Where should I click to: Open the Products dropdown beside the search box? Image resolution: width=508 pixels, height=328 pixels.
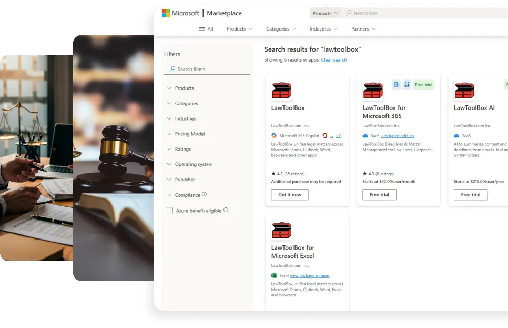tap(326, 13)
